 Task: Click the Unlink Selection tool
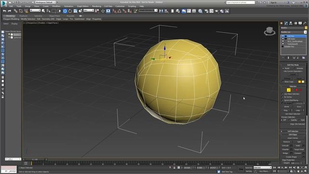tap(21, 11)
